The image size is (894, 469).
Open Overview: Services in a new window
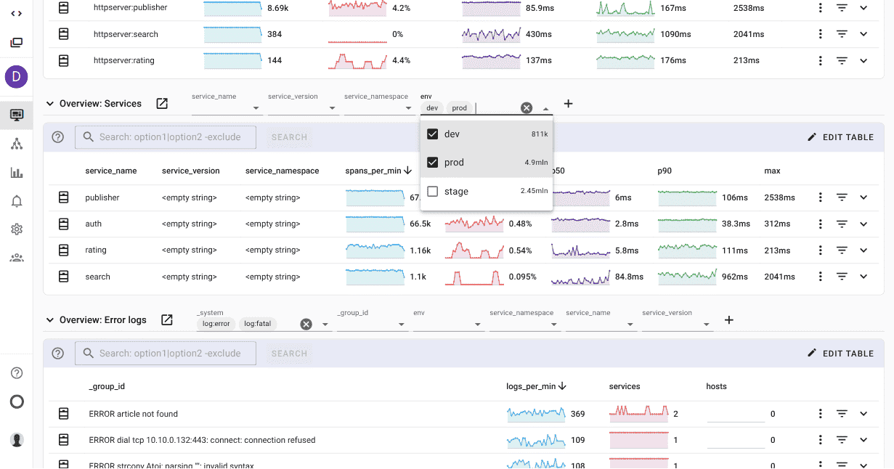point(161,103)
